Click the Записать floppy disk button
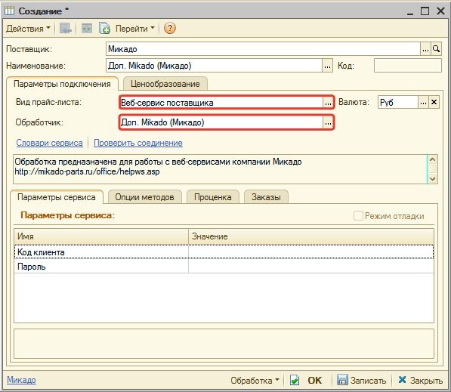The image size is (451, 392). [362, 380]
